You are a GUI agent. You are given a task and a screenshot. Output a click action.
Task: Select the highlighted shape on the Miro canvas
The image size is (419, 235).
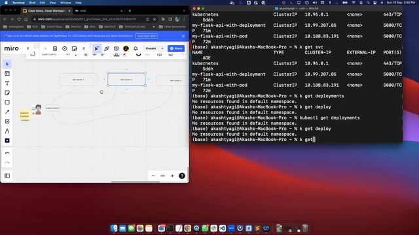[x=126, y=80]
